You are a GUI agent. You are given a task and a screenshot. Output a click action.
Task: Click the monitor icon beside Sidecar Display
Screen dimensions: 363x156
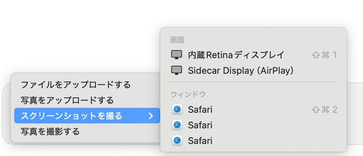pos(176,71)
